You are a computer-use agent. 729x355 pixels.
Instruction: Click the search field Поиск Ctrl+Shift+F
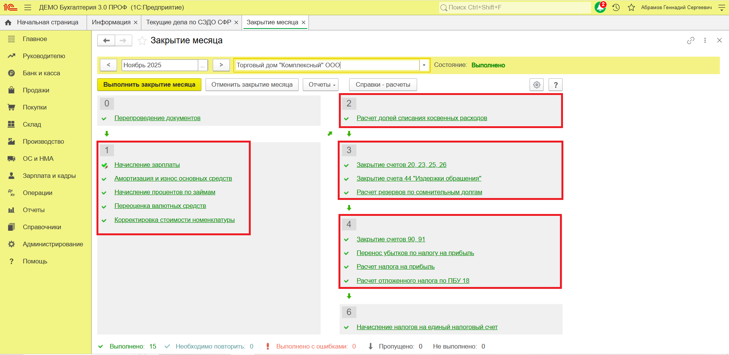point(515,7)
